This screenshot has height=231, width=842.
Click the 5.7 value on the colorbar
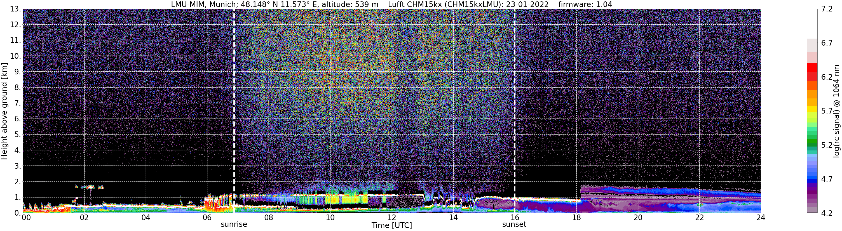click(827, 111)
